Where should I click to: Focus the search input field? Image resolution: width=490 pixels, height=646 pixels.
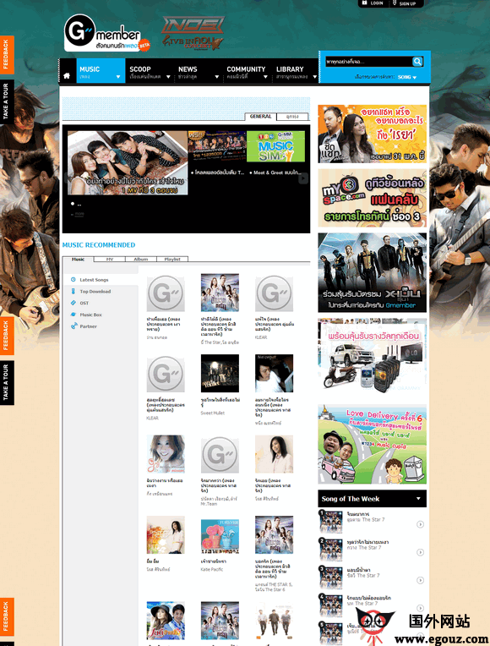pyautogui.click(x=368, y=62)
